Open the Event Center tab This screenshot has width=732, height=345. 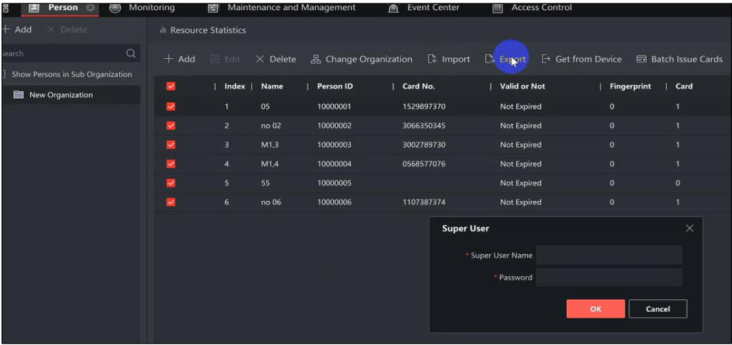coord(433,8)
